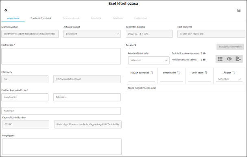The height and width of the screenshot is (157, 247).
Task: Click into the Eset leírása text area
Action: (61, 56)
